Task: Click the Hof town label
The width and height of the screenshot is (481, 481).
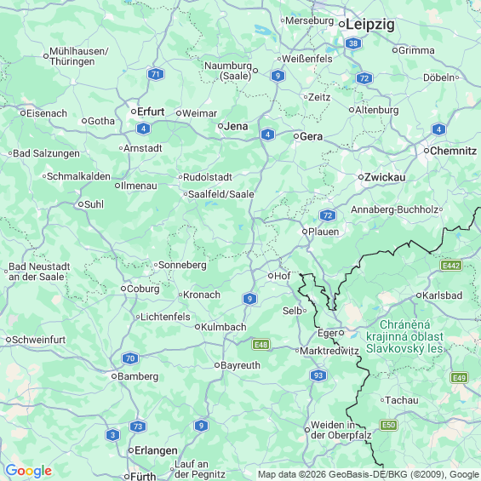Action: [283, 276]
